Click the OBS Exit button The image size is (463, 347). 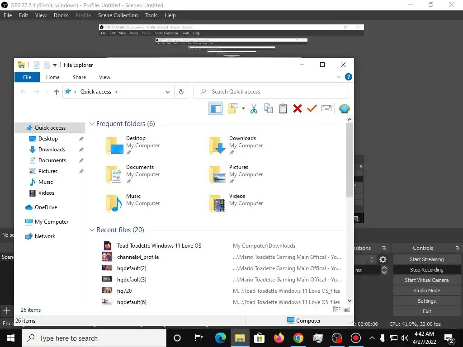426,311
